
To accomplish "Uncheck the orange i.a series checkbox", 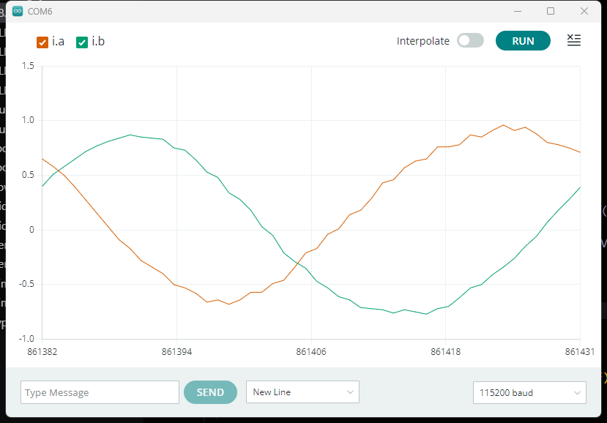I will coord(42,42).
